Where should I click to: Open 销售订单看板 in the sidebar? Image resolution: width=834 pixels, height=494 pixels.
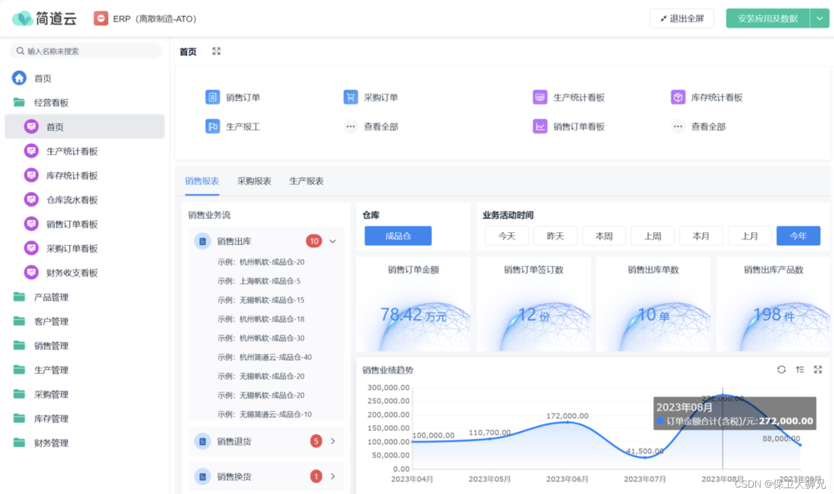coord(84,224)
